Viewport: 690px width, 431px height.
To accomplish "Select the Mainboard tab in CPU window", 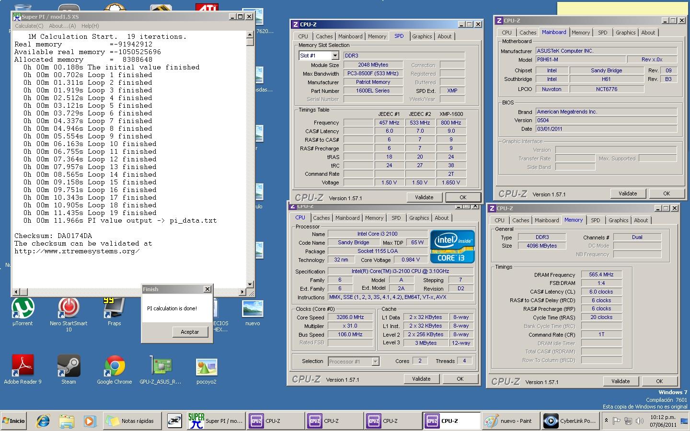I will click(x=347, y=218).
